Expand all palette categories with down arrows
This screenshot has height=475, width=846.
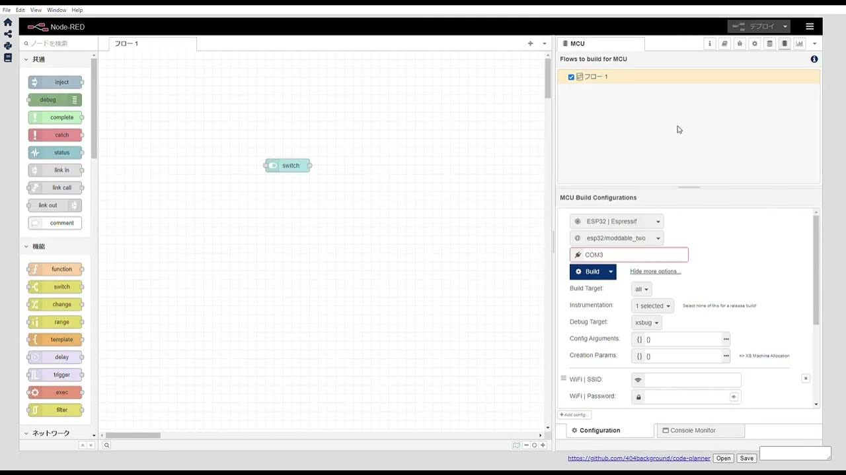click(x=91, y=445)
